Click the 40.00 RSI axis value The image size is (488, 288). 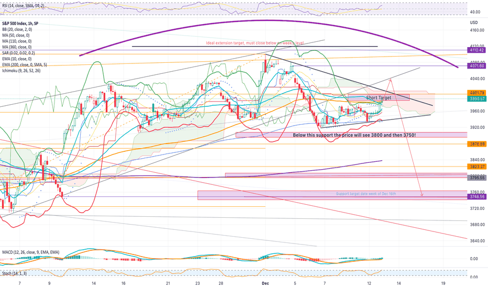click(x=475, y=12)
